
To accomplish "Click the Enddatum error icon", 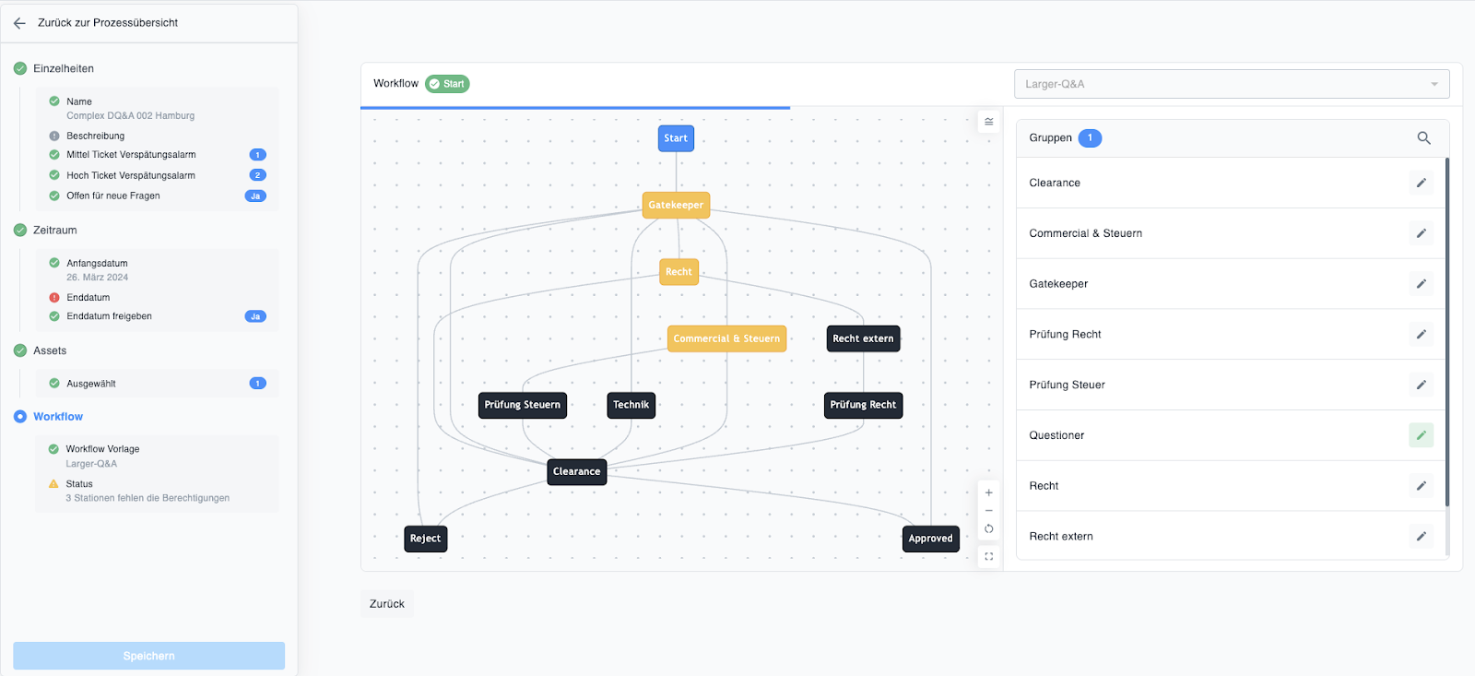I will [54, 298].
